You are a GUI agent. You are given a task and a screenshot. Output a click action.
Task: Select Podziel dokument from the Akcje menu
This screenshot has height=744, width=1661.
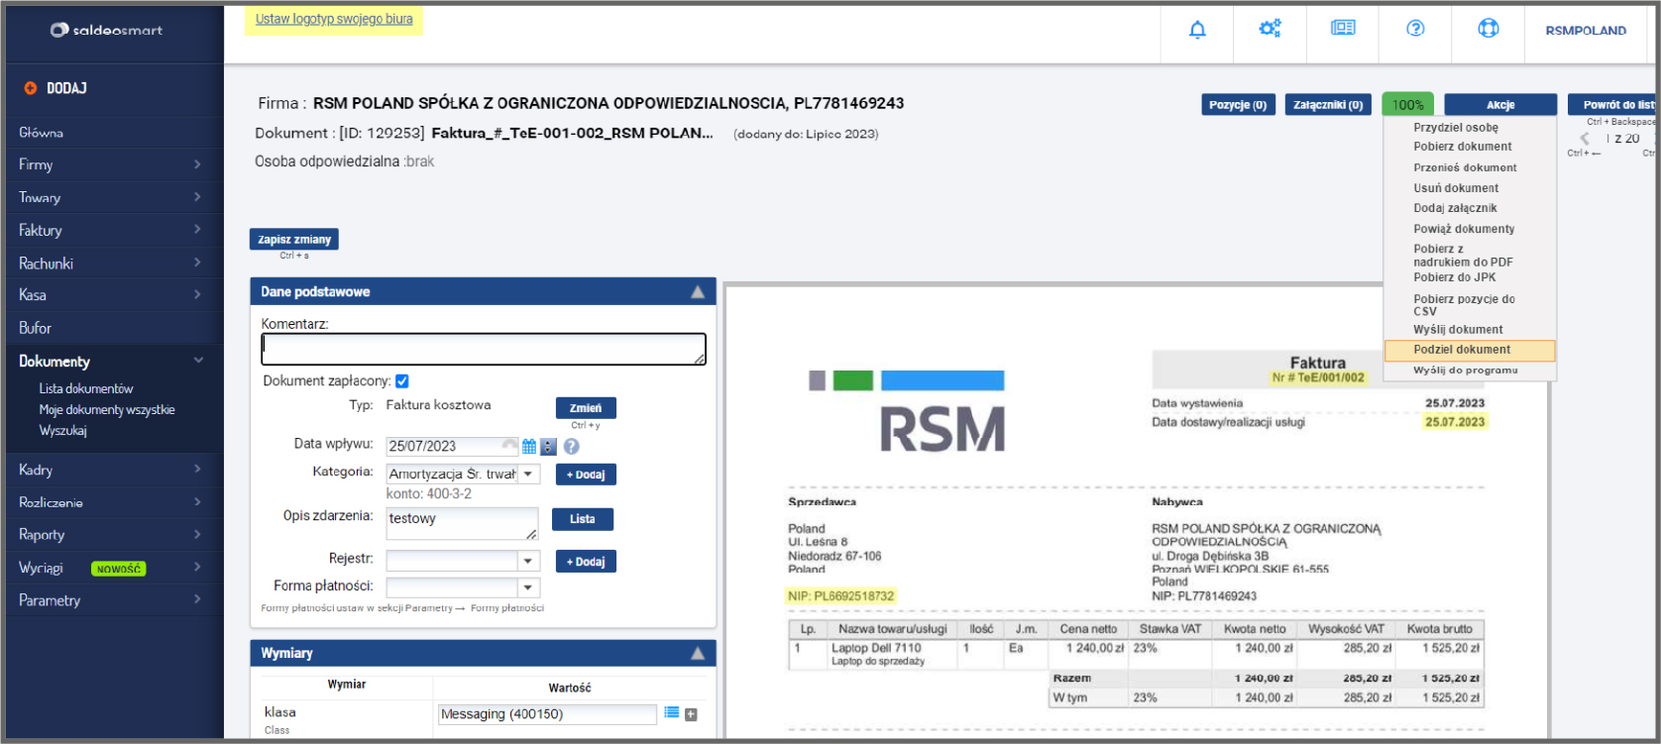1462,350
